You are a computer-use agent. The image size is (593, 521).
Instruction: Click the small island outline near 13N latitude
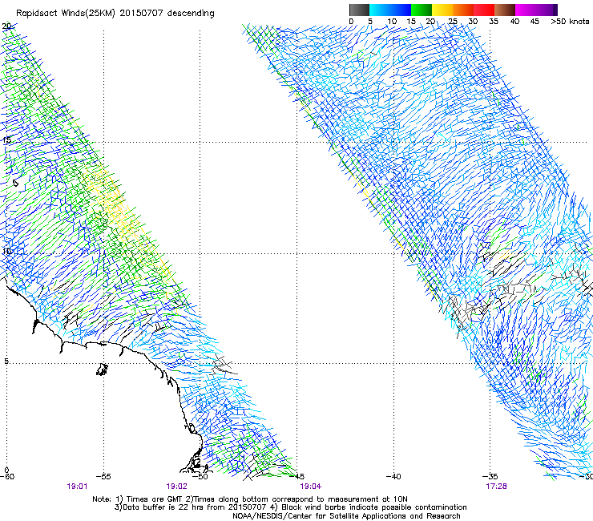pos(15,183)
